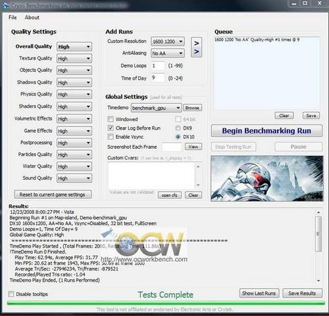
Task: Click the add-run double arrow button
Action: (196, 47)
